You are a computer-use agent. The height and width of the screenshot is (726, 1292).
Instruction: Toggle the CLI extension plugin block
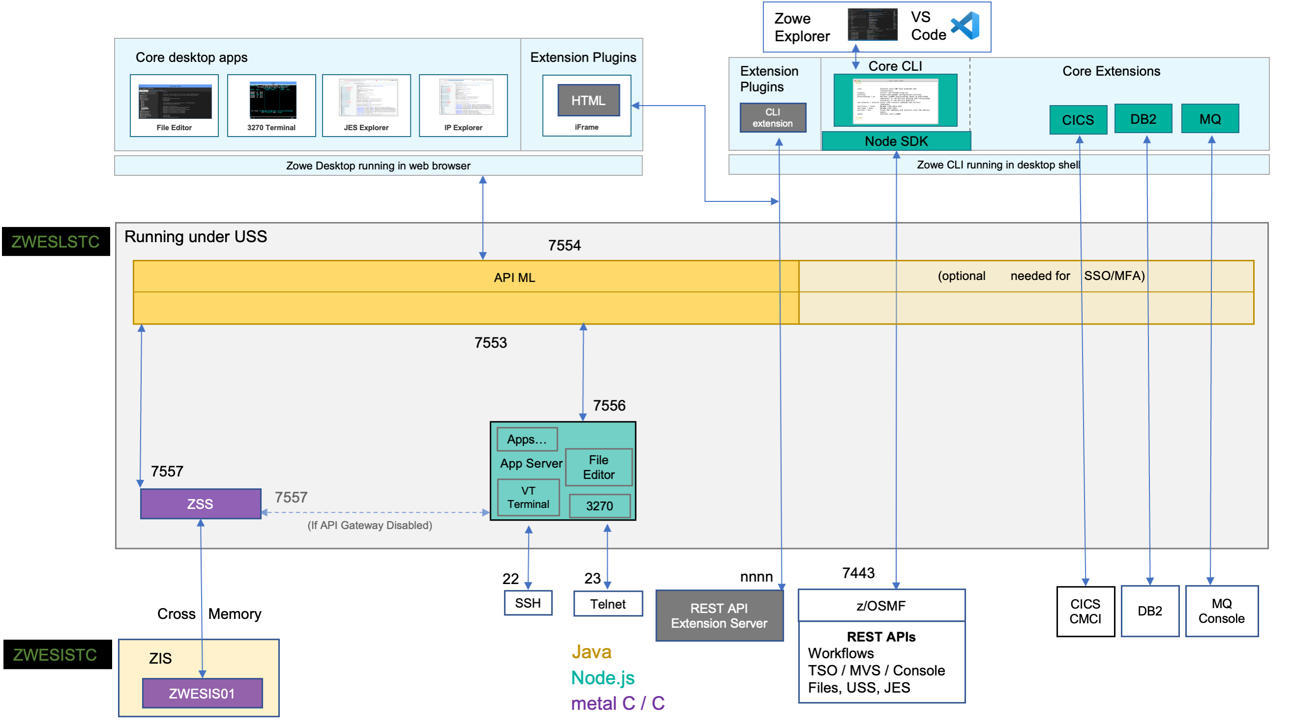pos(772,117)
